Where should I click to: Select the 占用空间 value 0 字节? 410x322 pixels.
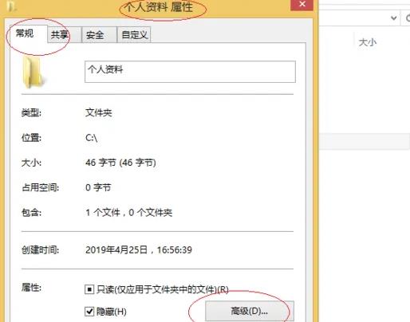coord(98,187)
